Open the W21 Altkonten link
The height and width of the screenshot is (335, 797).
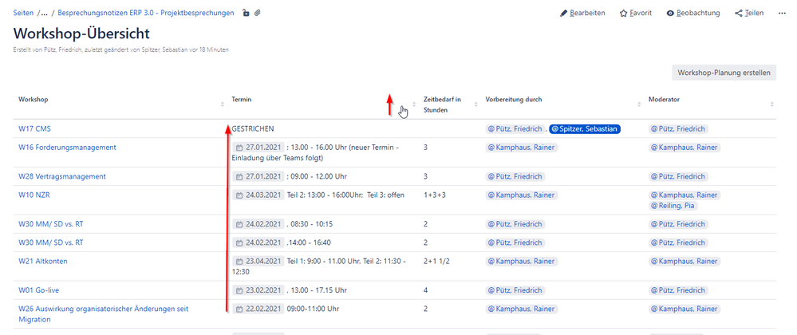(x=43, y=262)
